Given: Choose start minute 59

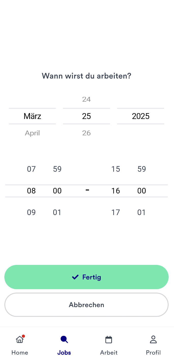Looking at the screenshot, I should [x=57, y=169].
